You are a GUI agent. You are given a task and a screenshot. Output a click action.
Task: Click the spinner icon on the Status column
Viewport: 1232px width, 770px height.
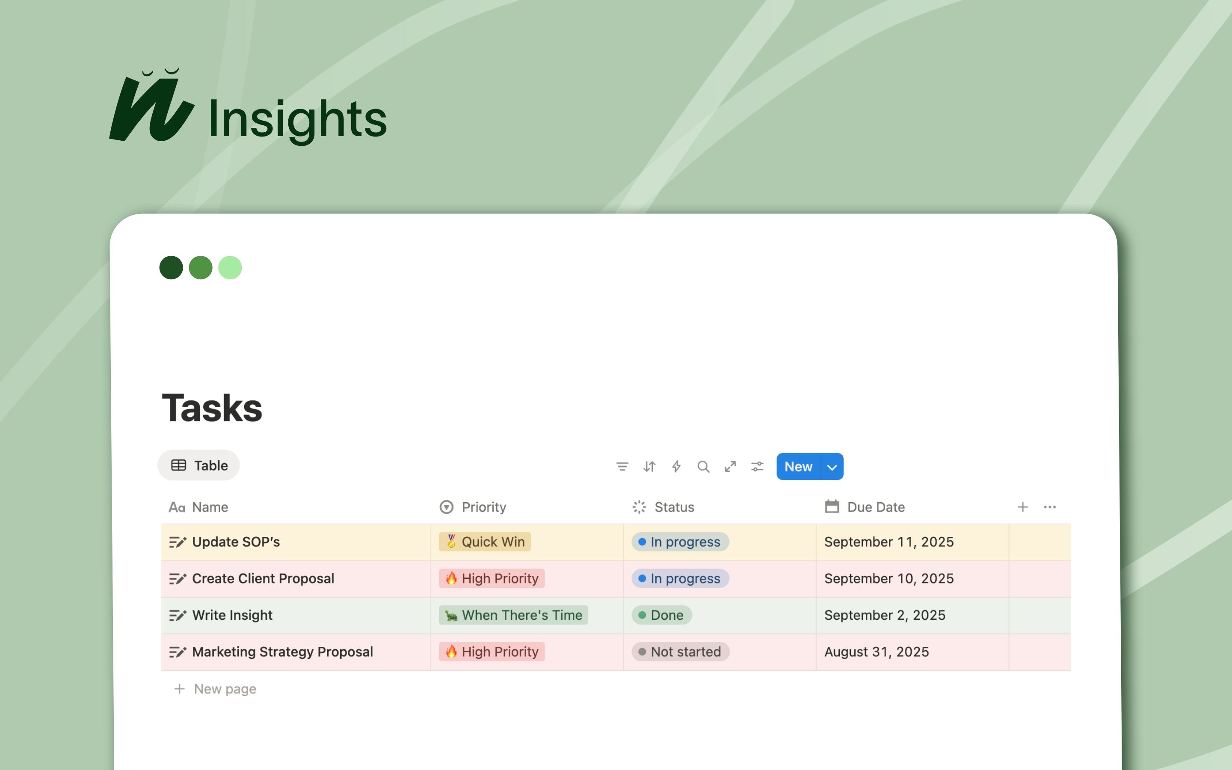[x=640, y=507]
